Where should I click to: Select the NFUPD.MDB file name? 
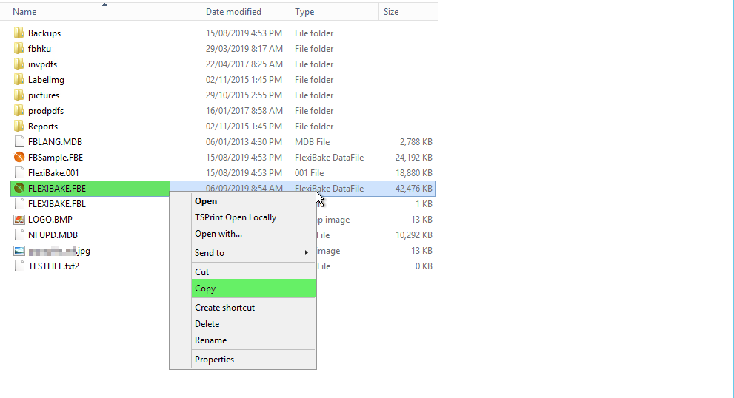tap(53, 235)
